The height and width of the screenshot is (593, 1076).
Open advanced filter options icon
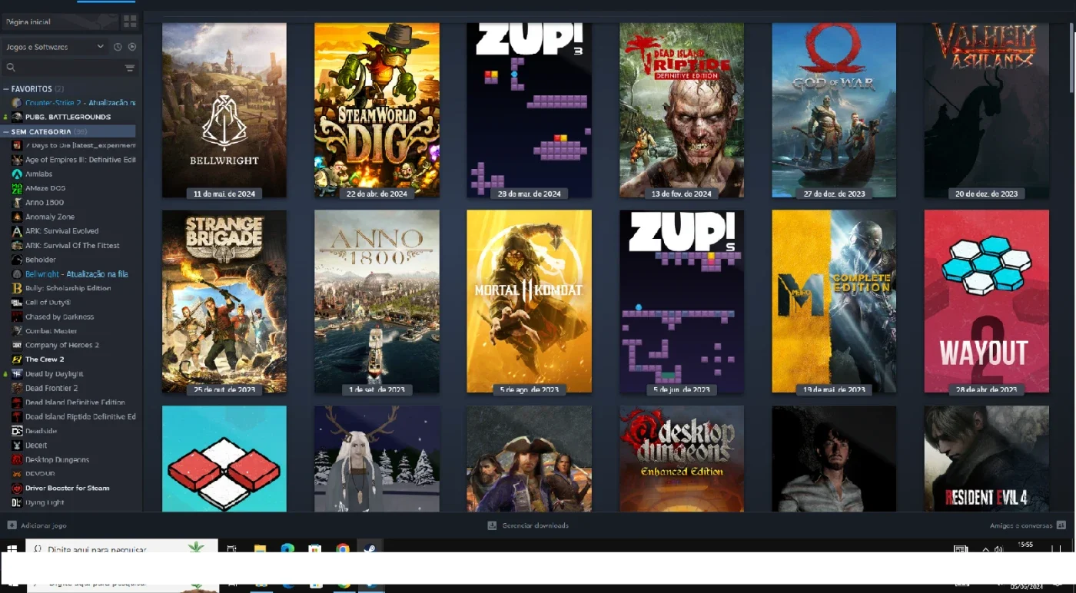tap(130, 68)
